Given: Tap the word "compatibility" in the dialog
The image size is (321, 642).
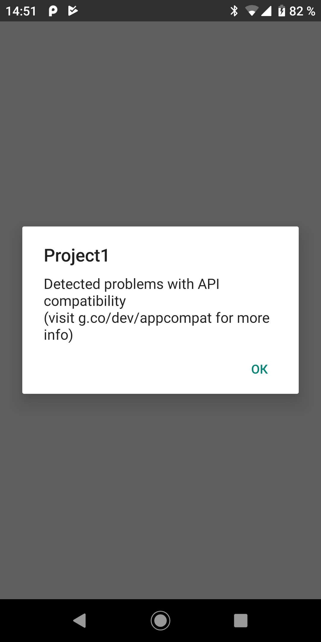Looking at the screenshot, I should click(x=85, y=301).
